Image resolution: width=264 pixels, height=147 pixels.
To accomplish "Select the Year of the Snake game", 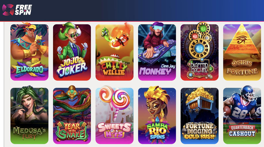I will tap(72, 116).
